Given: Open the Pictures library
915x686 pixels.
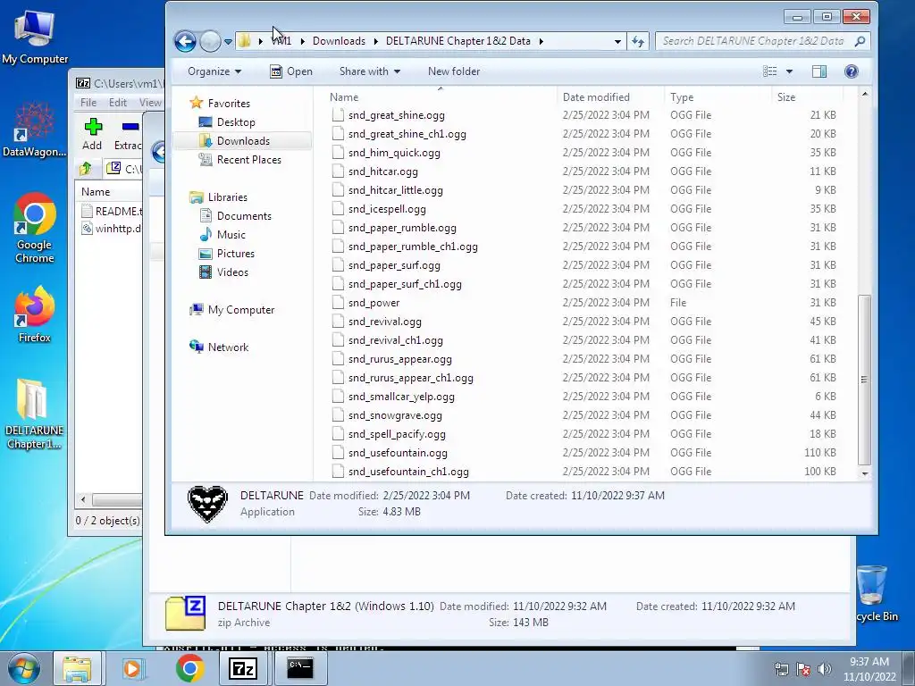Looking at the screenshot, I should (x=236, y=253).
